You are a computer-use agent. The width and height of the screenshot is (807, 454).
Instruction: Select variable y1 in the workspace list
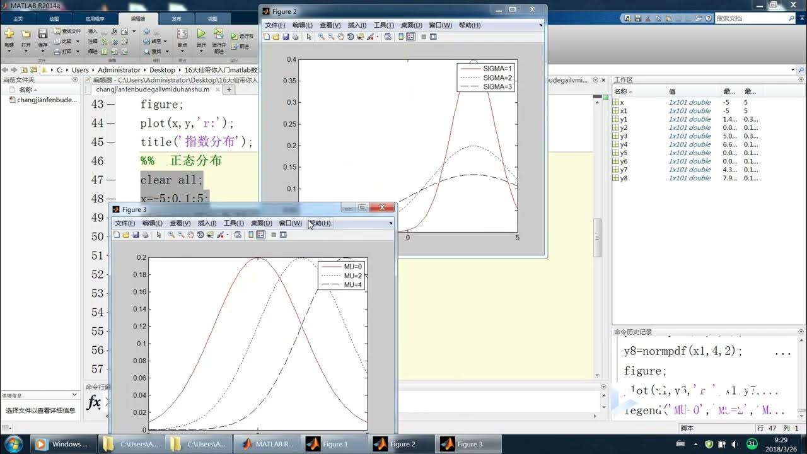[x=624, y=119]
